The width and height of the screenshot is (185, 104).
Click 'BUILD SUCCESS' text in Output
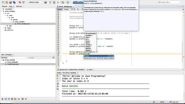coord(70,86)
